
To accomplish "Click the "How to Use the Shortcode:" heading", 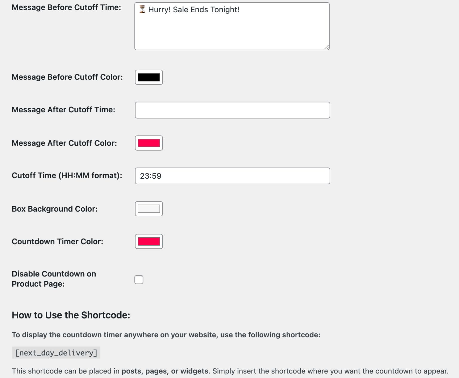I will tap(71, 315).
